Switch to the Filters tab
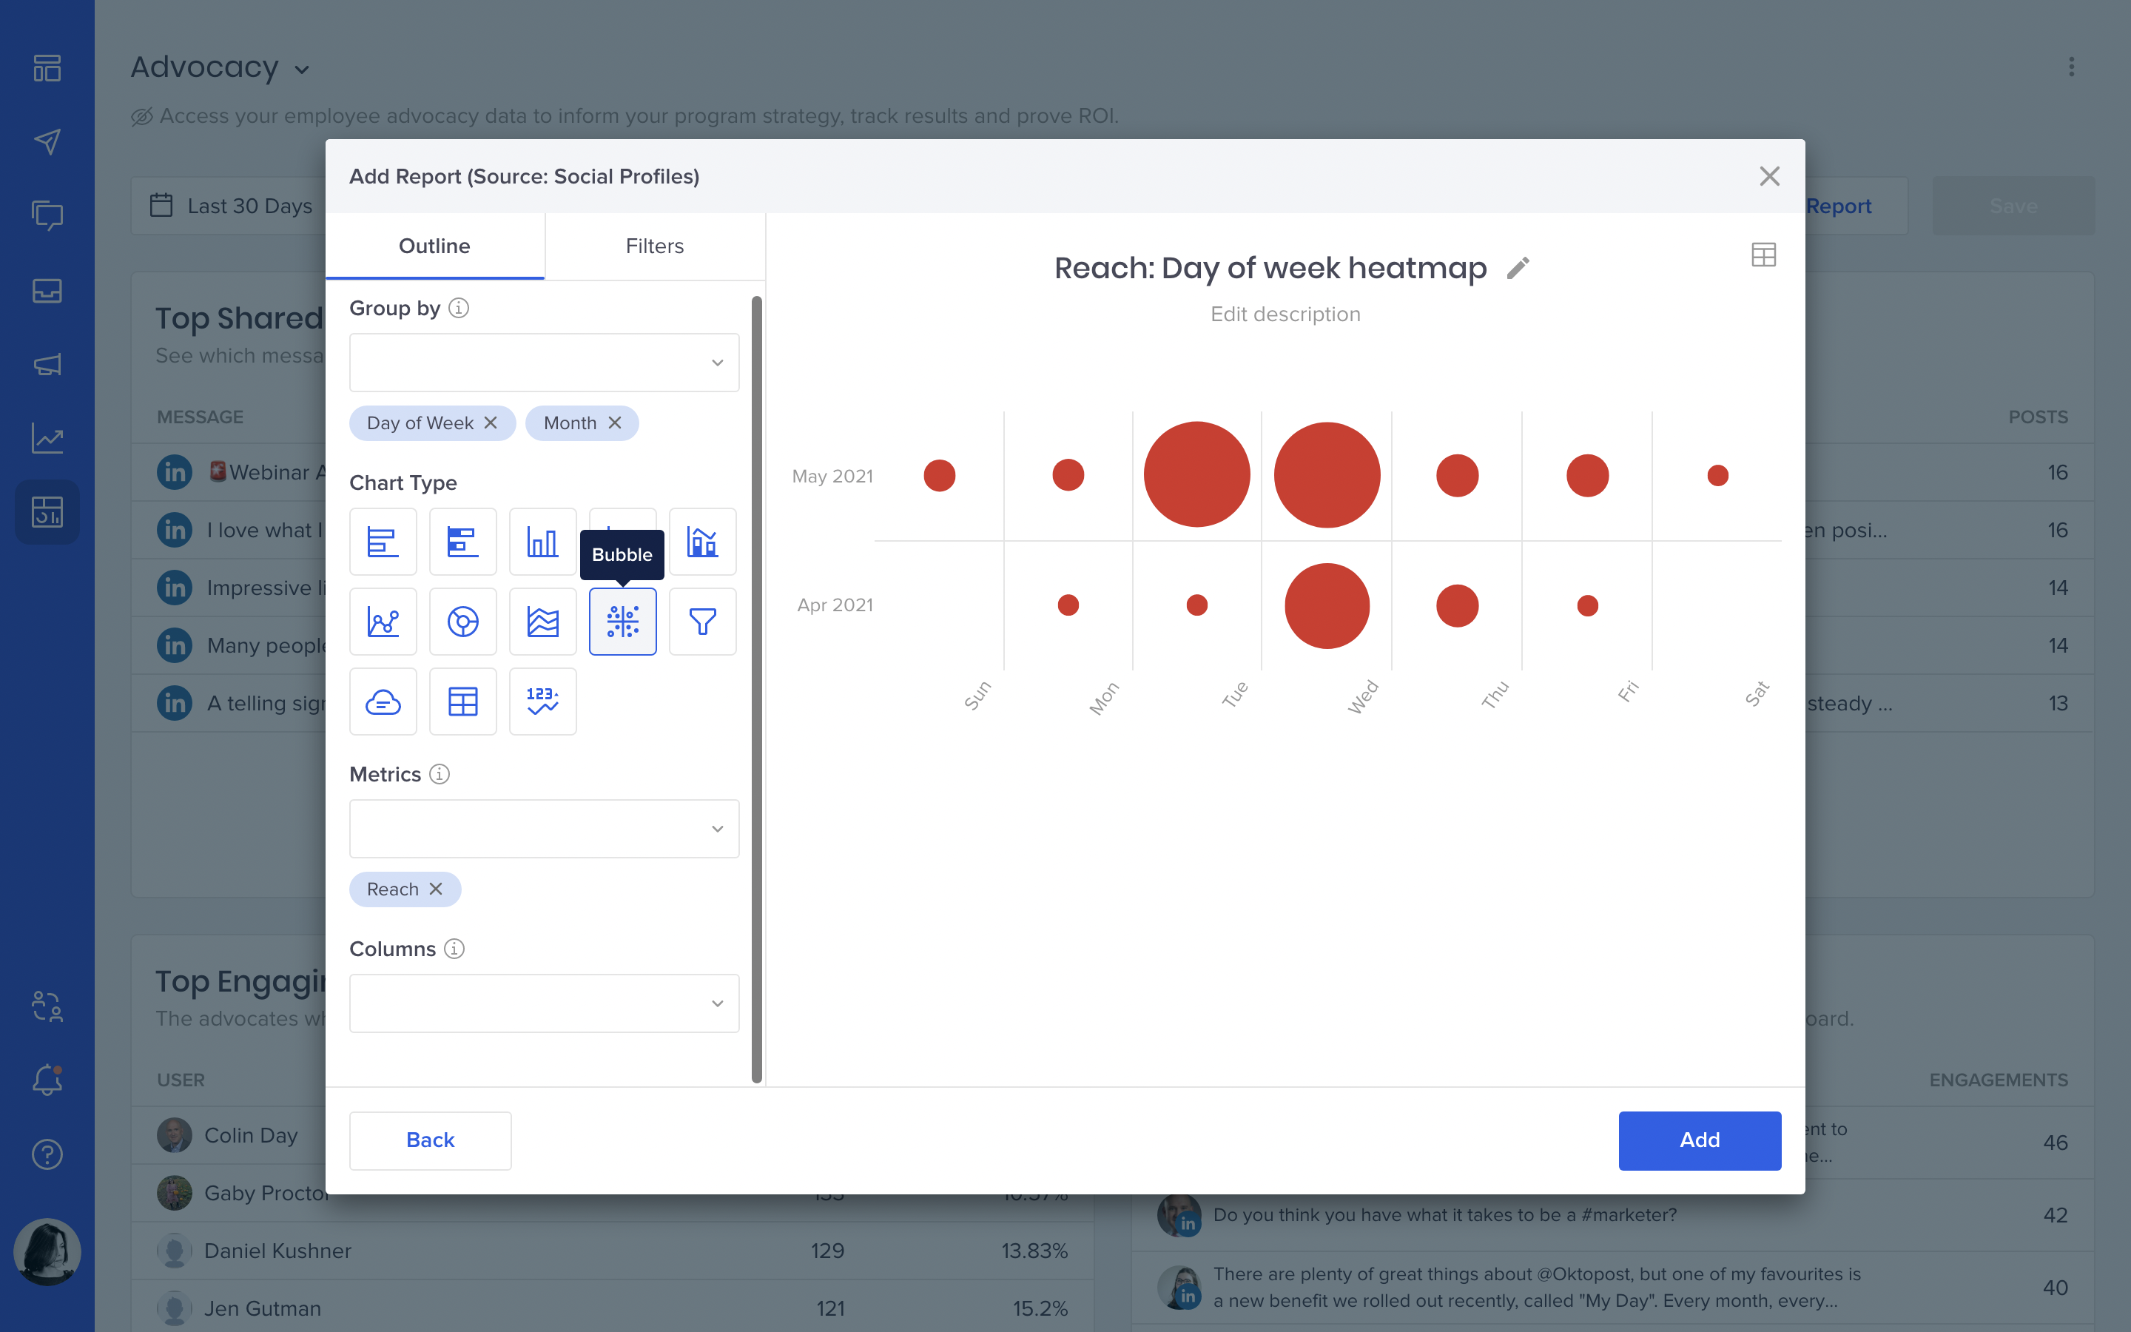Image resolution: width=2131 pixels, height=1332 pixels. pyautogui.click(x=654, y=246)
